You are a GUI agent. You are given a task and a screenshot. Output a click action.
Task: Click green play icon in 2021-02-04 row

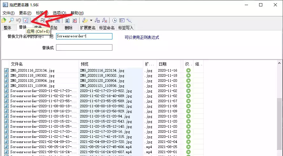(x=188, y=142)
